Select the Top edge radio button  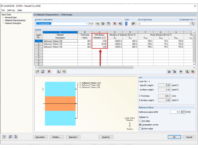coord(140,121)
